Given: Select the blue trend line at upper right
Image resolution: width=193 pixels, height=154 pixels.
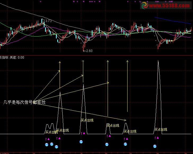Looking at the screenshot, I should pyautogui.click(x=173, y=20).
